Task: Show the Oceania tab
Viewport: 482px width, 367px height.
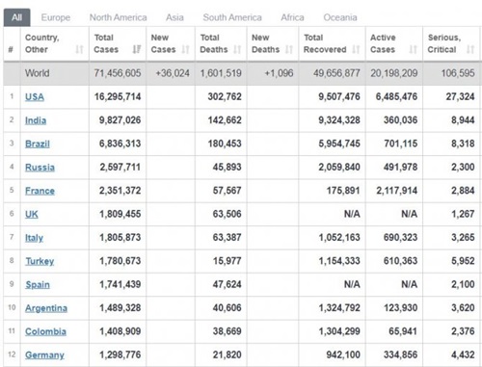Action: pos(340,17)
